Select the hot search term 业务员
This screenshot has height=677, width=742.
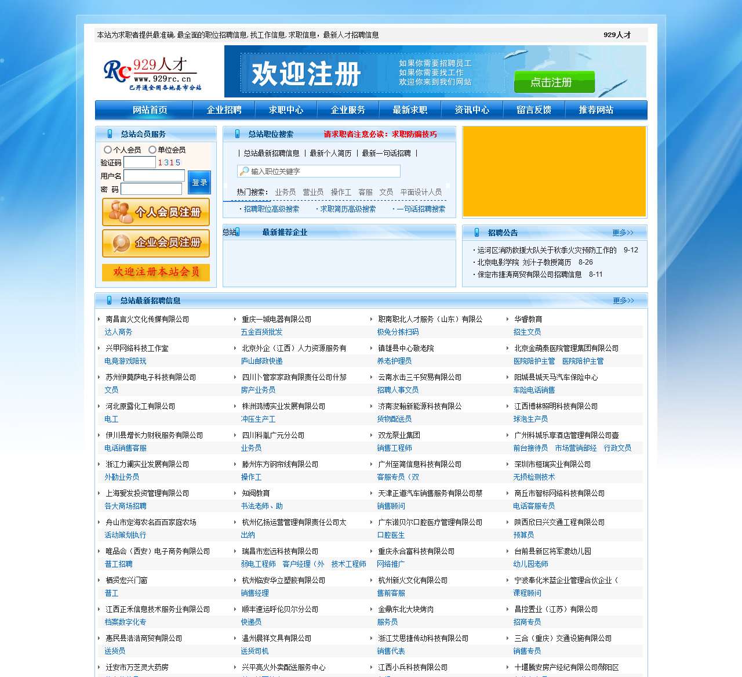285,192
